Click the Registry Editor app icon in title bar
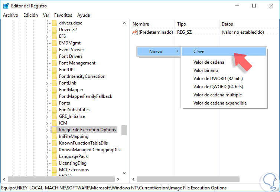 pyautogui.click(x=6, y=6)
